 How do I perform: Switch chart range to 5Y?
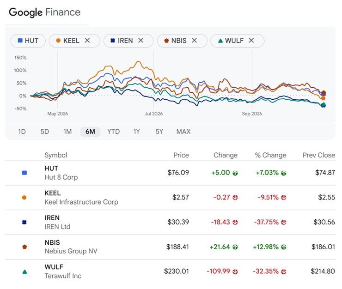pyautogui.click(x=159, y=132)
